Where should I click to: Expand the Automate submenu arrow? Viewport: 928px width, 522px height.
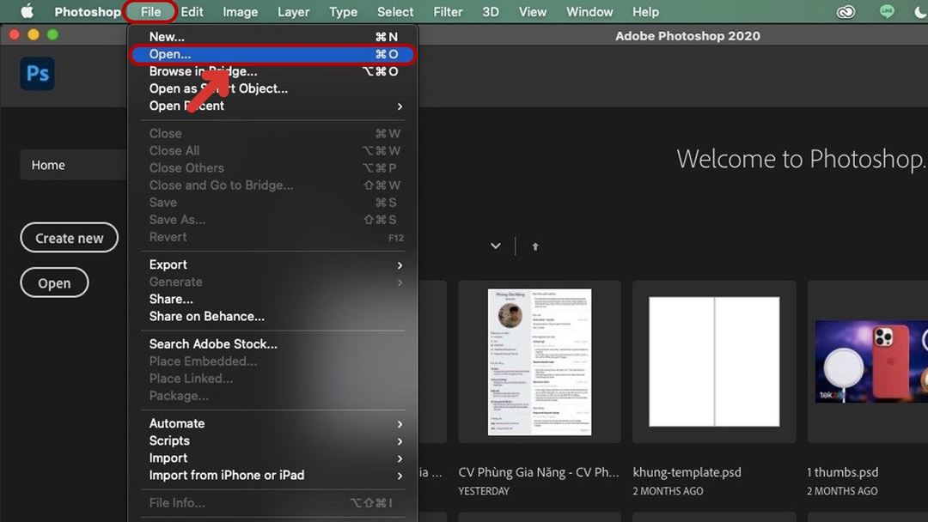click(x=400, y=423)
